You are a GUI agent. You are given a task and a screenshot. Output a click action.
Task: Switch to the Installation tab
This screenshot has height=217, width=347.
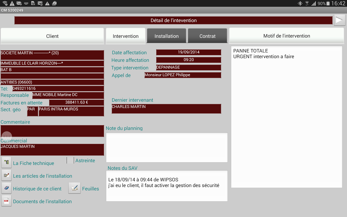pos(166,36)
